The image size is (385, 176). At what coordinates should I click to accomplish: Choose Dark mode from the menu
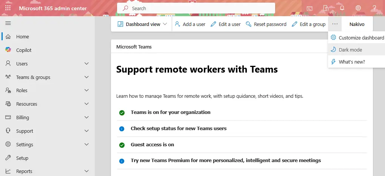(356, 50)
